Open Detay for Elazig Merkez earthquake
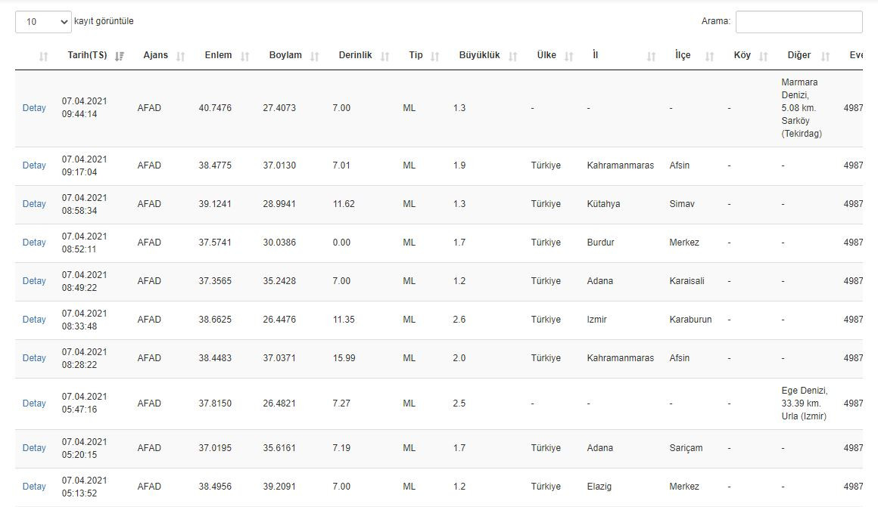 coord(34,487)
